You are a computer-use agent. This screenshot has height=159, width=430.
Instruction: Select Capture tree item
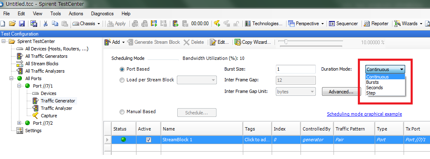(49, 116)
